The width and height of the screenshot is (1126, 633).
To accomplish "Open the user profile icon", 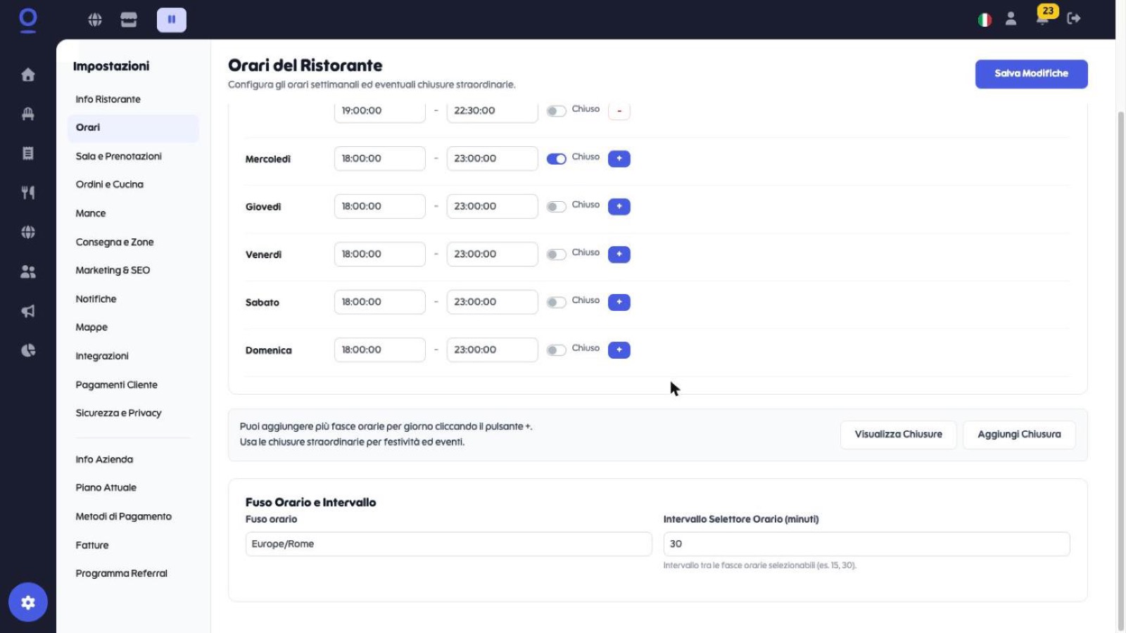I will (x=1011, y=19).
